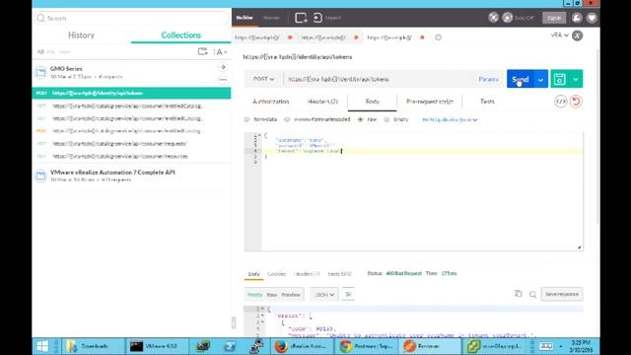Click the search response magnifier icon

pos(532,295)
